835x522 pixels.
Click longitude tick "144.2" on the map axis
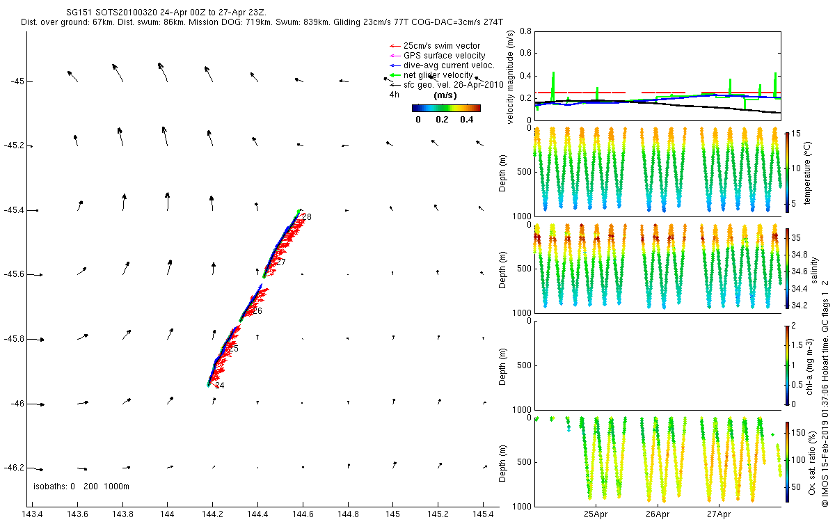[212, 514]
